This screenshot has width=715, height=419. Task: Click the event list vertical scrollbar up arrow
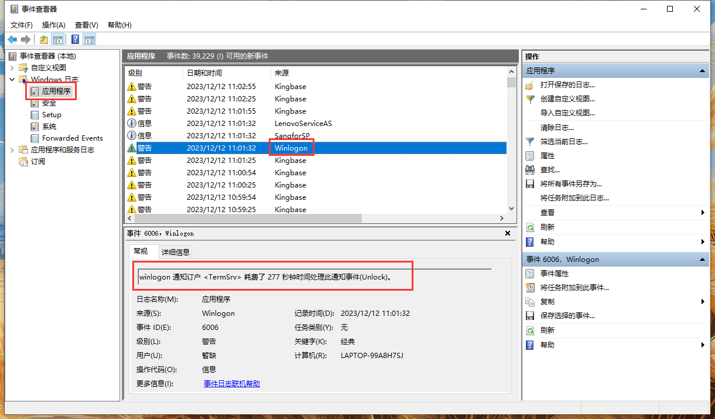tap(512, 72)
